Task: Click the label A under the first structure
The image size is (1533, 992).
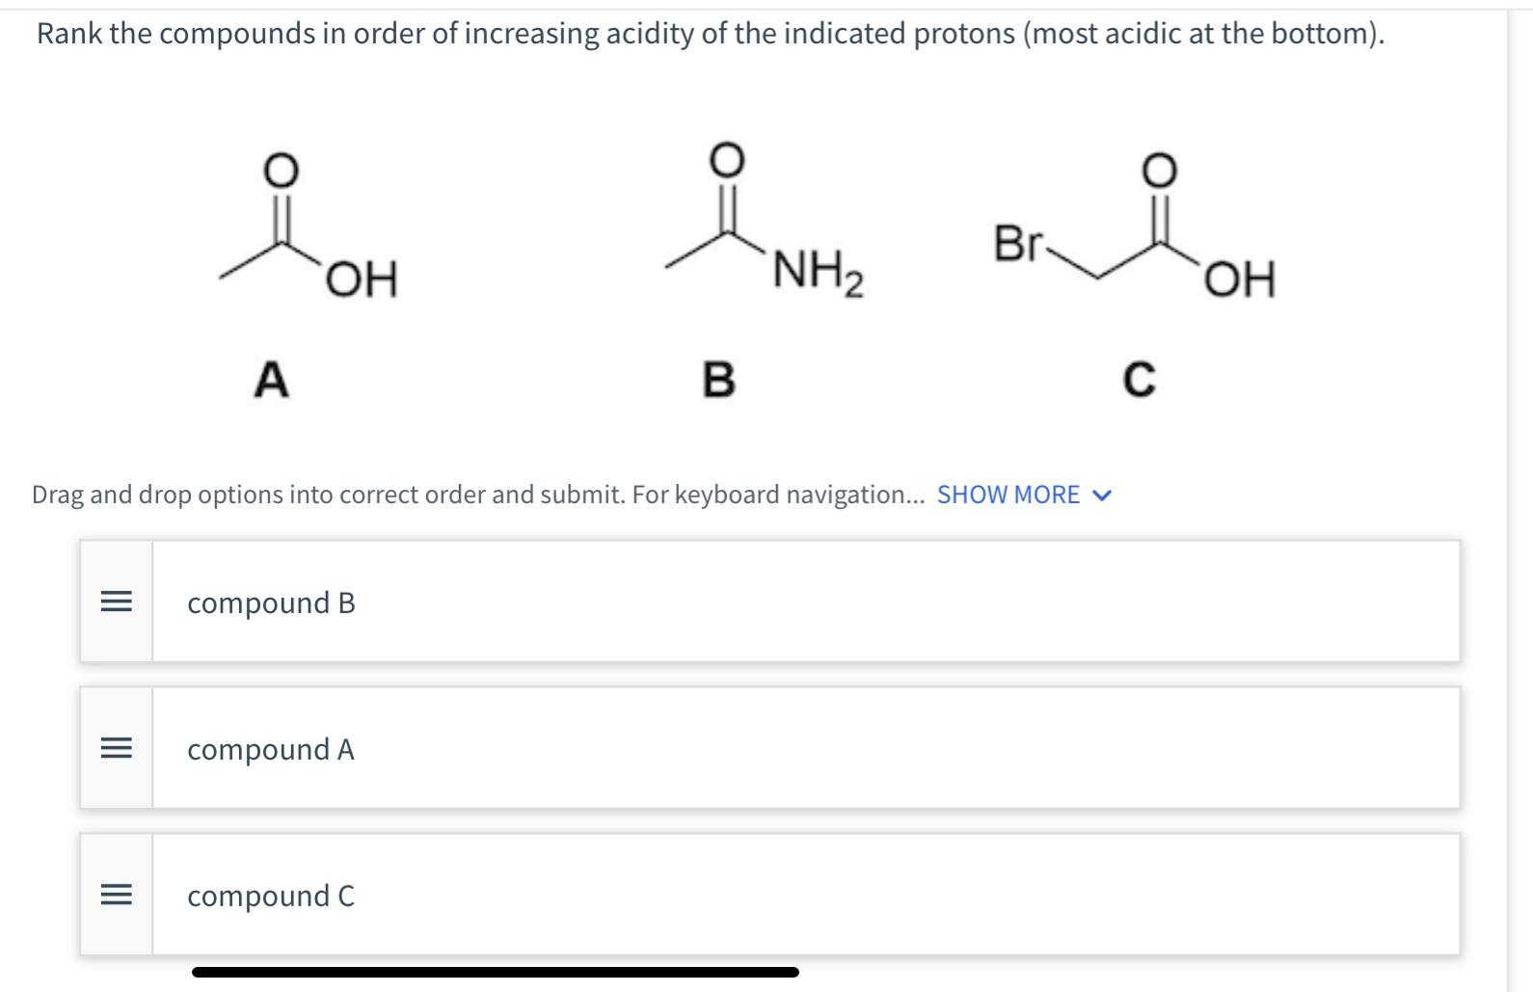Action: (x=271, y=378)
